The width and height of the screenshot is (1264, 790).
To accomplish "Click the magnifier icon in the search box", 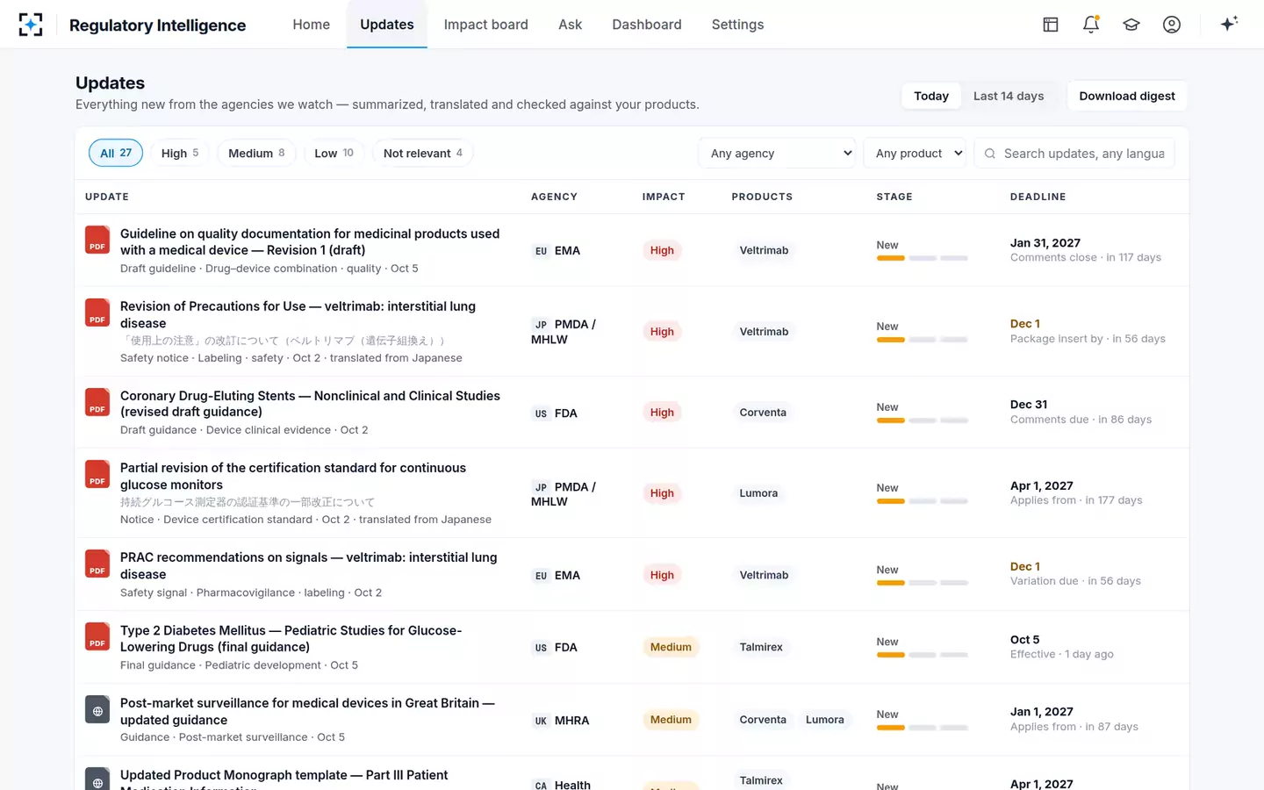I will tap(990, 154).
